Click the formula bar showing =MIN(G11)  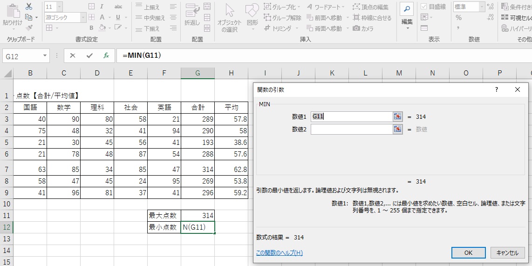(324, 55)
